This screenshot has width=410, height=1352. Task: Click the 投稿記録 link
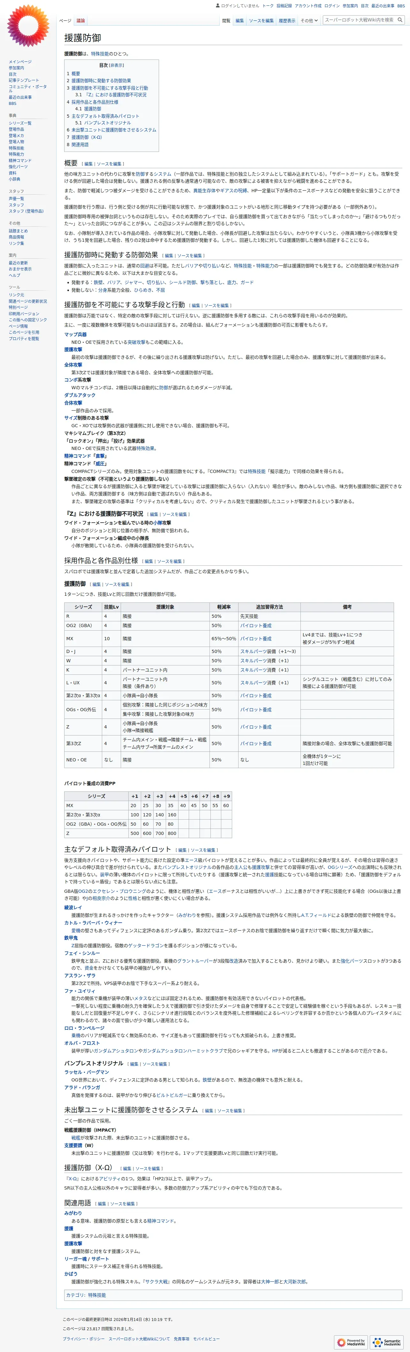point(284,6)
